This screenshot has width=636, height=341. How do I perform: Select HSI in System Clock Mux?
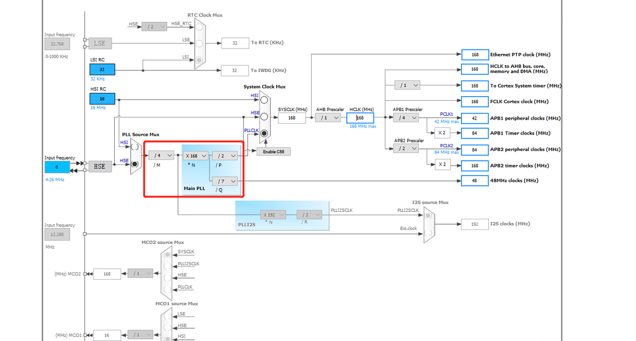pos(264,99)
